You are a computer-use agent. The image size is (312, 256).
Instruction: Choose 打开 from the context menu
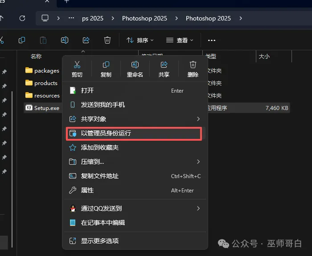click(135, 91)
